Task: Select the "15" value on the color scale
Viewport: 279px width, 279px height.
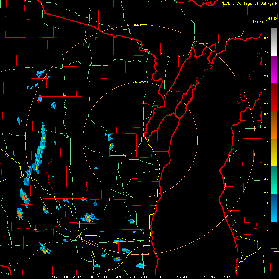Action: coord(266,204)
